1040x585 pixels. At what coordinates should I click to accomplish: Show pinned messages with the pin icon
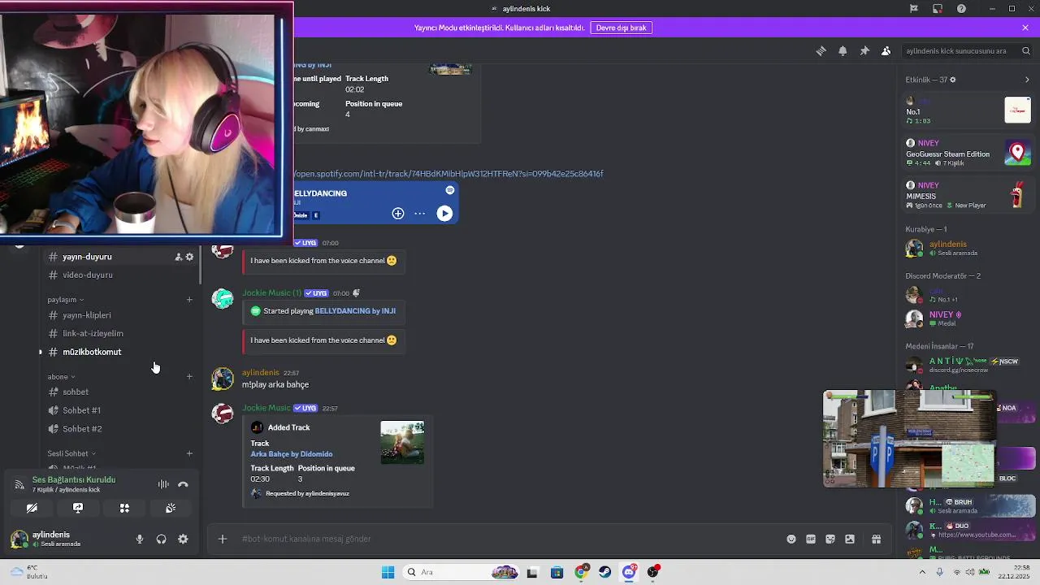864,50
